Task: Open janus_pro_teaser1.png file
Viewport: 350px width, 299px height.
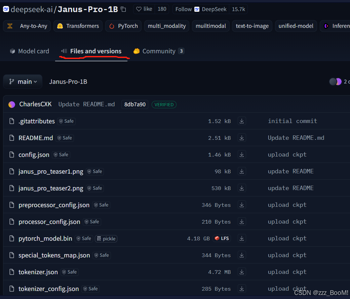Action: 51,172
